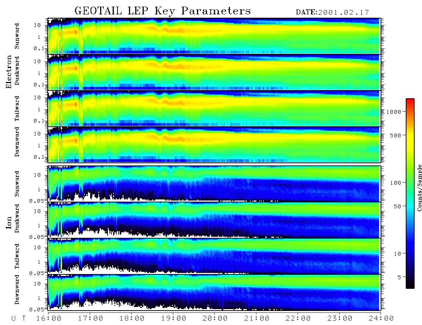Viewport: 422px width, 325px height.
Task: Click the Ion Duskward spectrogram panel
Action: tap(214, 220)
